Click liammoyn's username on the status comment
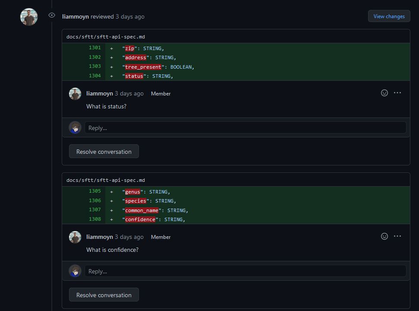Viewport: 419px width, 311px height. (99, 93)
